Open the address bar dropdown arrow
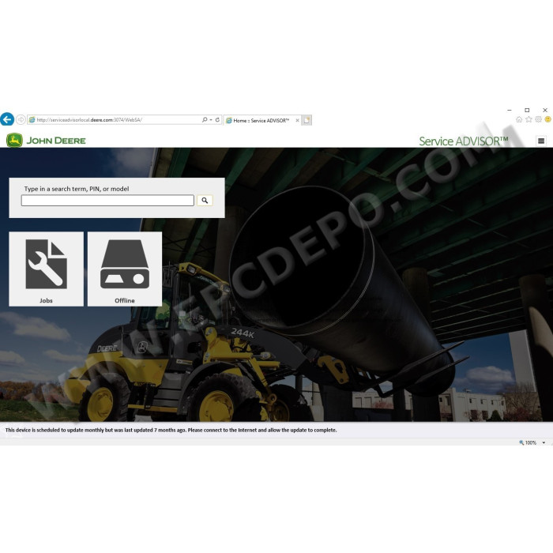Image resolution: width=553 pixels, height=553 pixels. point(211,120)
